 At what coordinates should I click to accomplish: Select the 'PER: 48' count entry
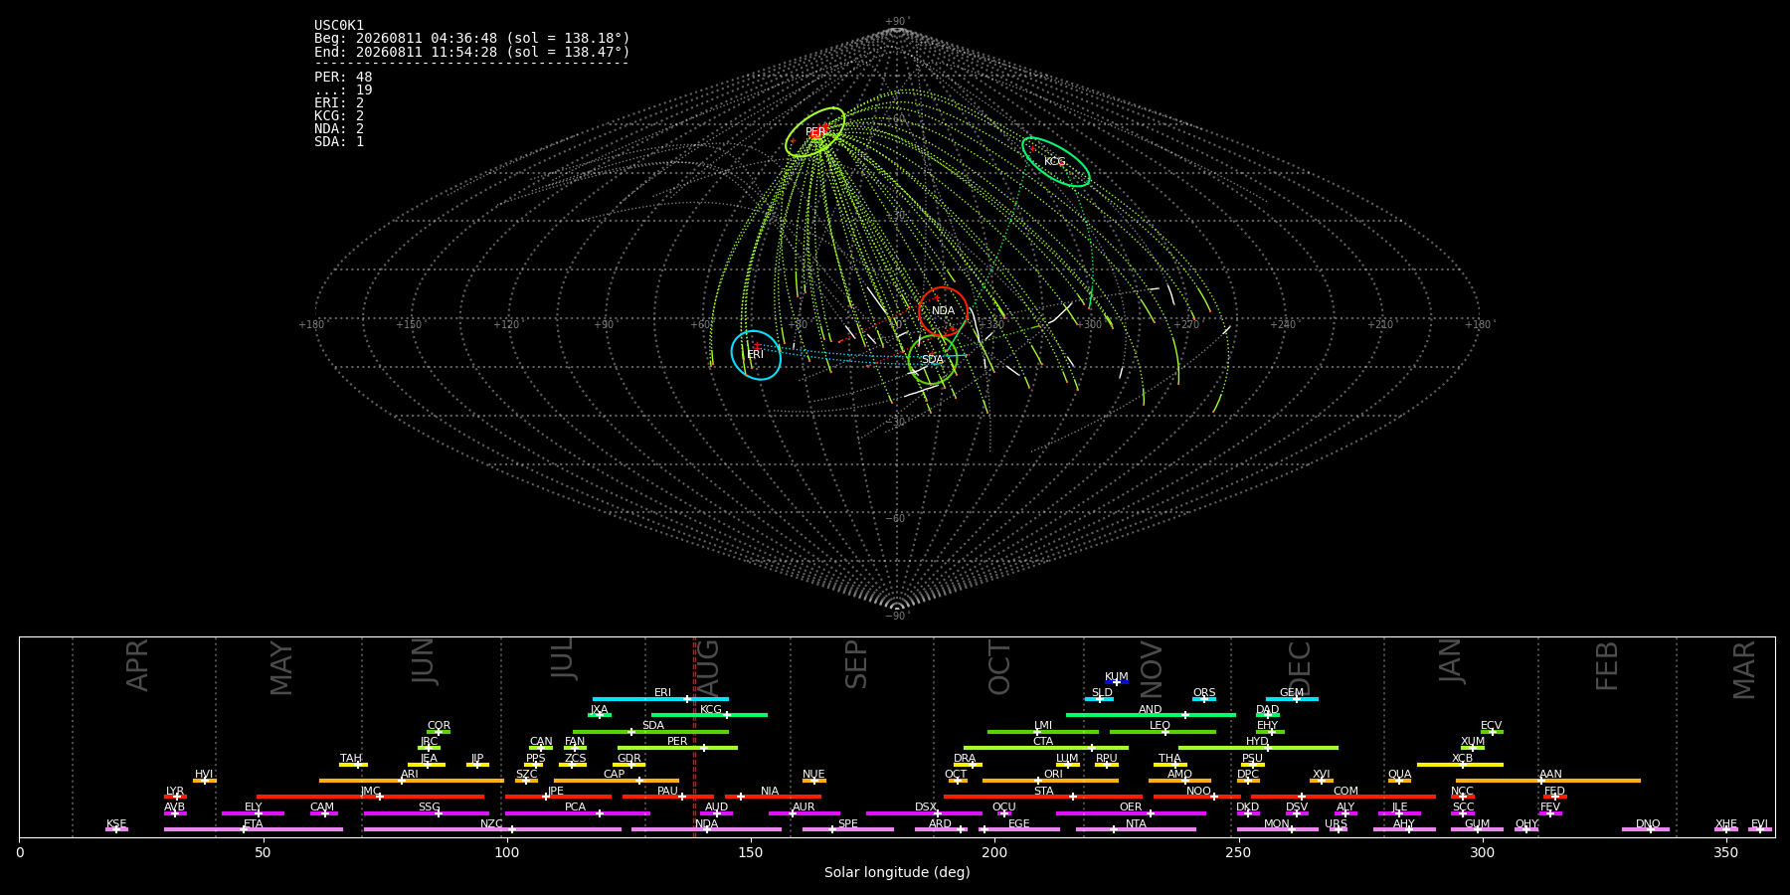tap(343, 77)
